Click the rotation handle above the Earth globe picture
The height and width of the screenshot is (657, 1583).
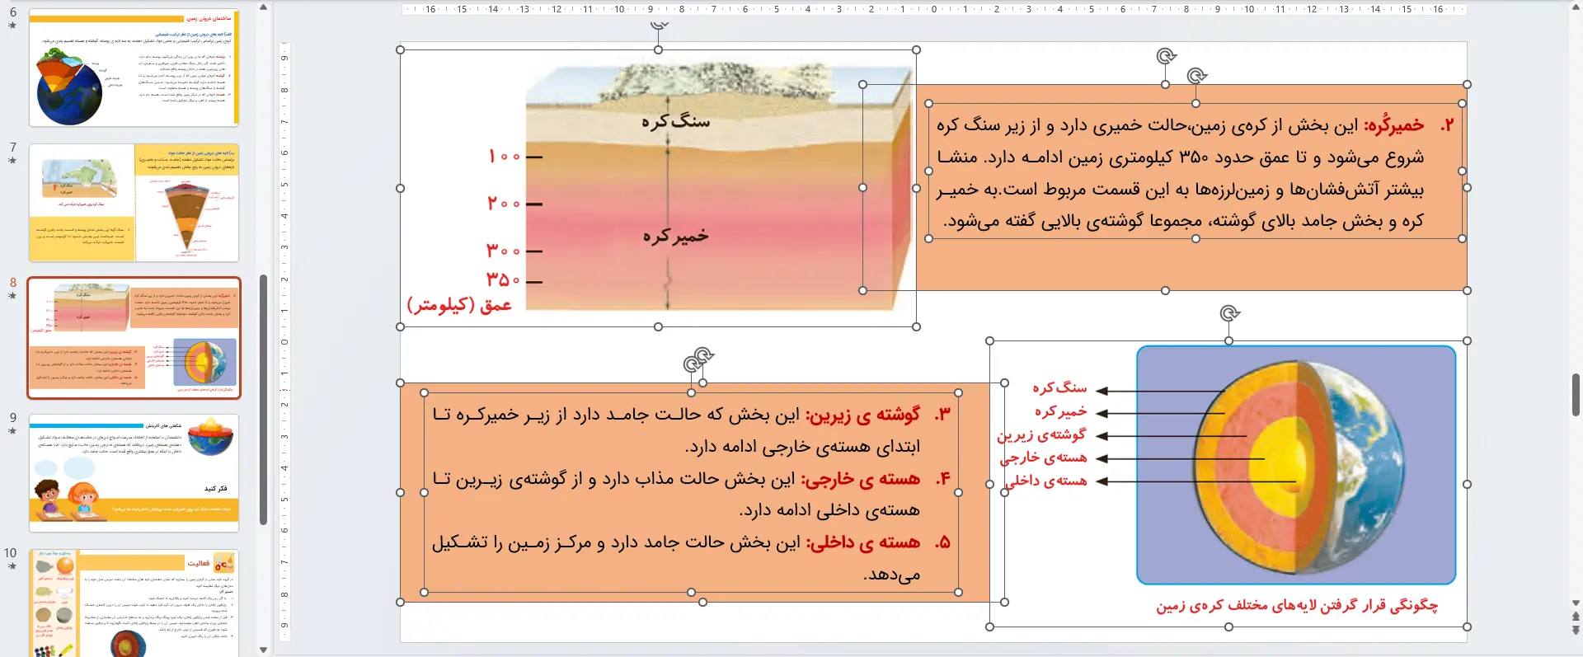(1229, 313)
